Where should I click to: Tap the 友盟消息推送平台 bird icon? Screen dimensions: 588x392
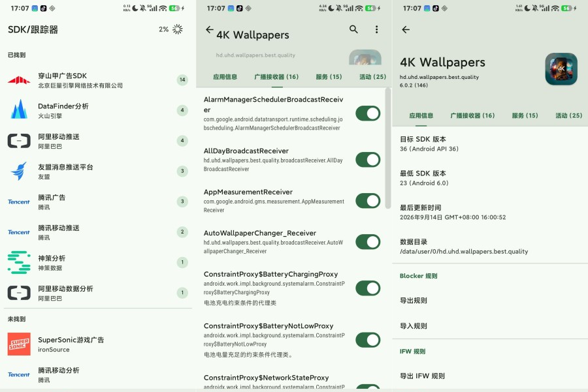[x=19, y=171]
